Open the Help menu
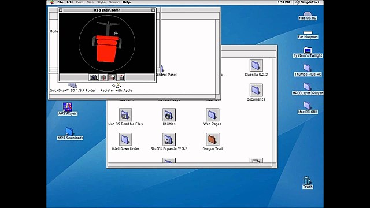Screen dimensions: 370x208 (x=127, y=2)
